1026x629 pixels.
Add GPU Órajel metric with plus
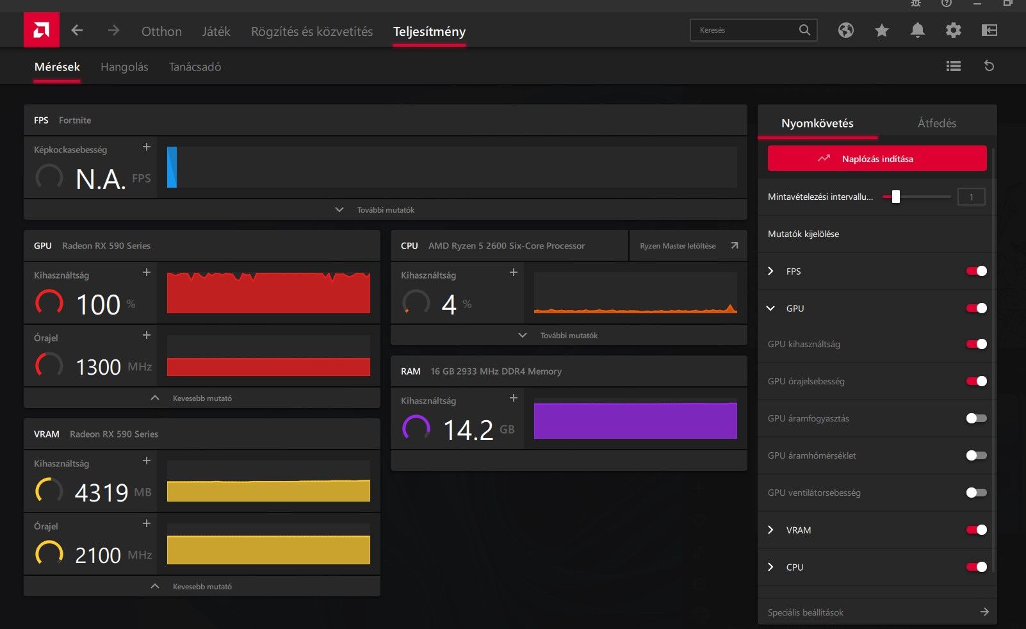[147, 335]
